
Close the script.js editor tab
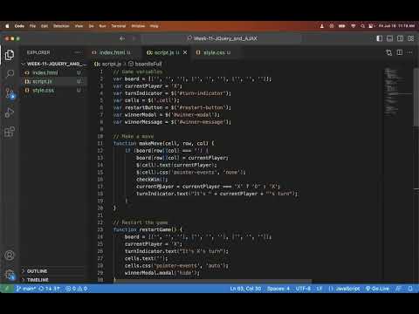click(x=185, y=52)
